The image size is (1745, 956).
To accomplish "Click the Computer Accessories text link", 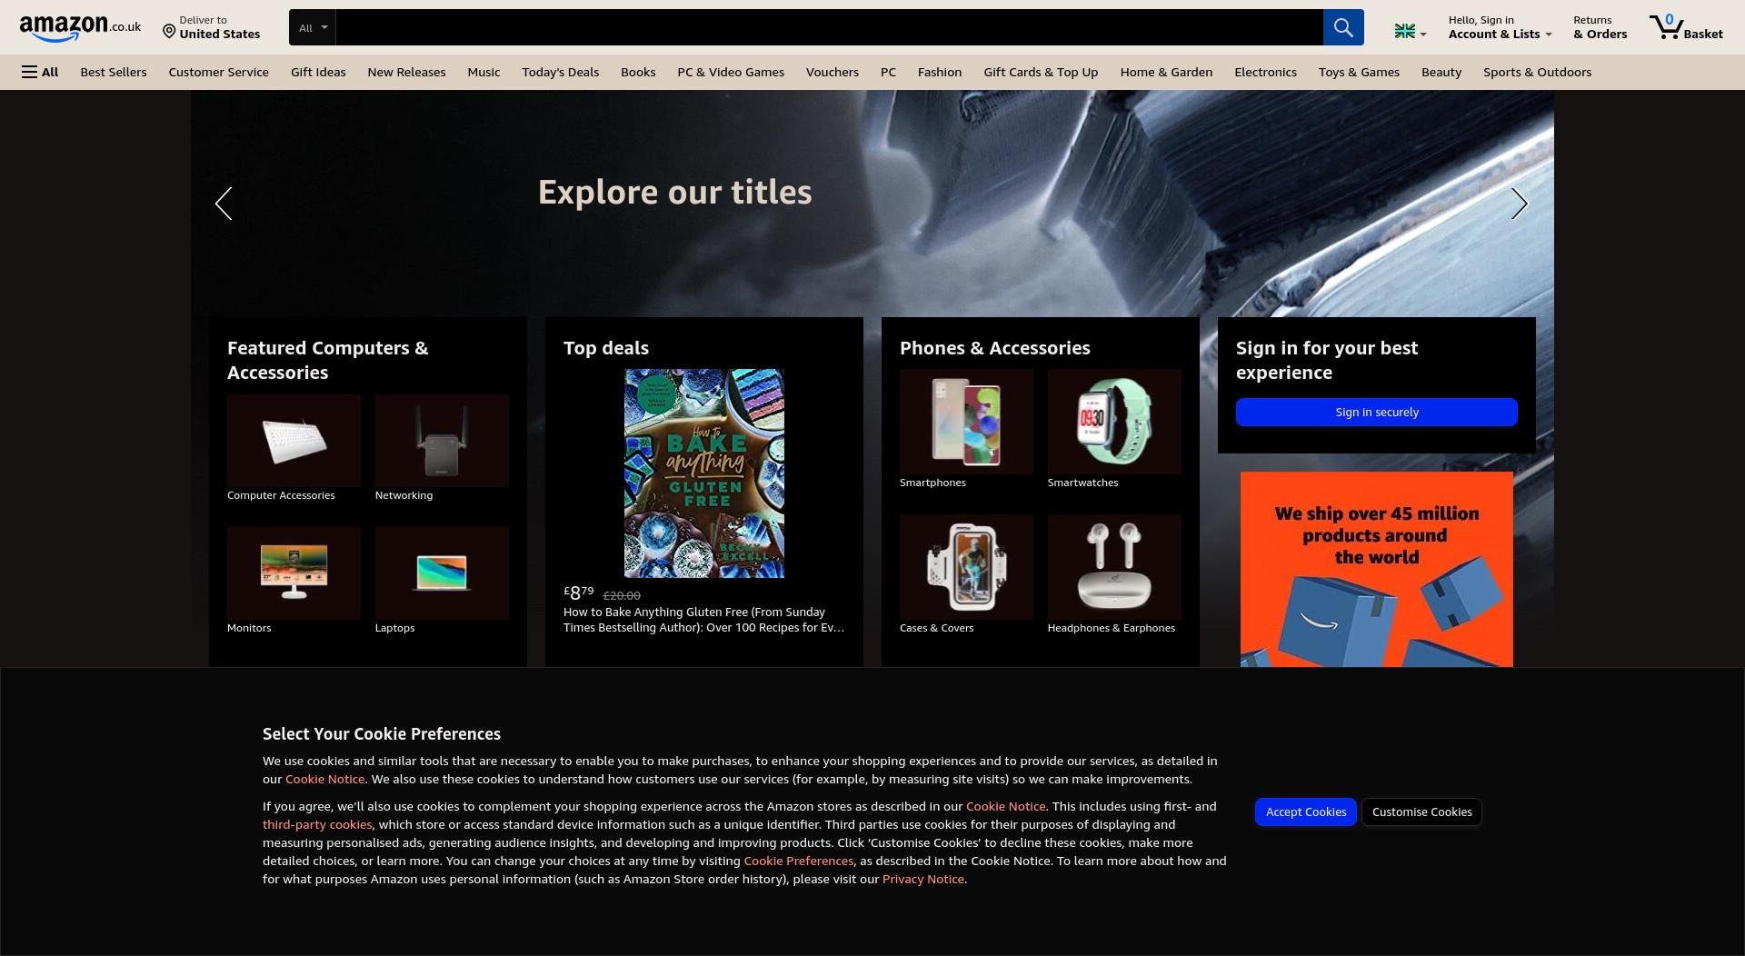I will tap(281, 495).
